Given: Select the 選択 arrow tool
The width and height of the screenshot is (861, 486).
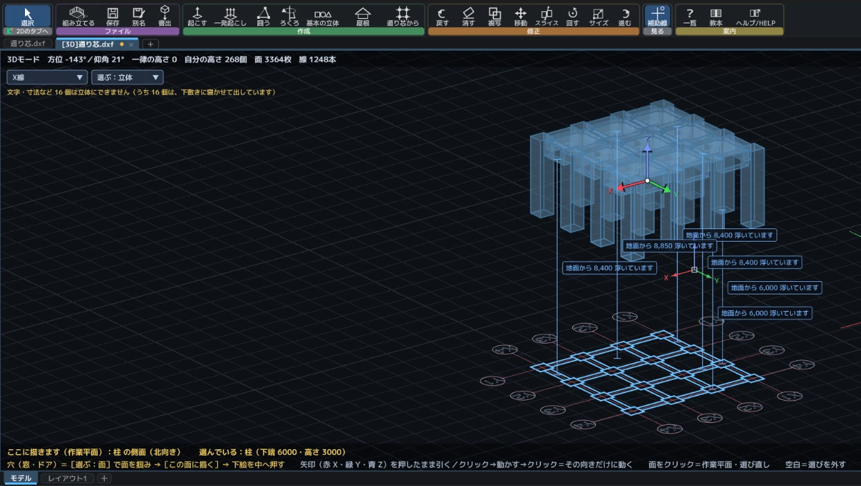Looking at the screenshot, I should point(28,16).
